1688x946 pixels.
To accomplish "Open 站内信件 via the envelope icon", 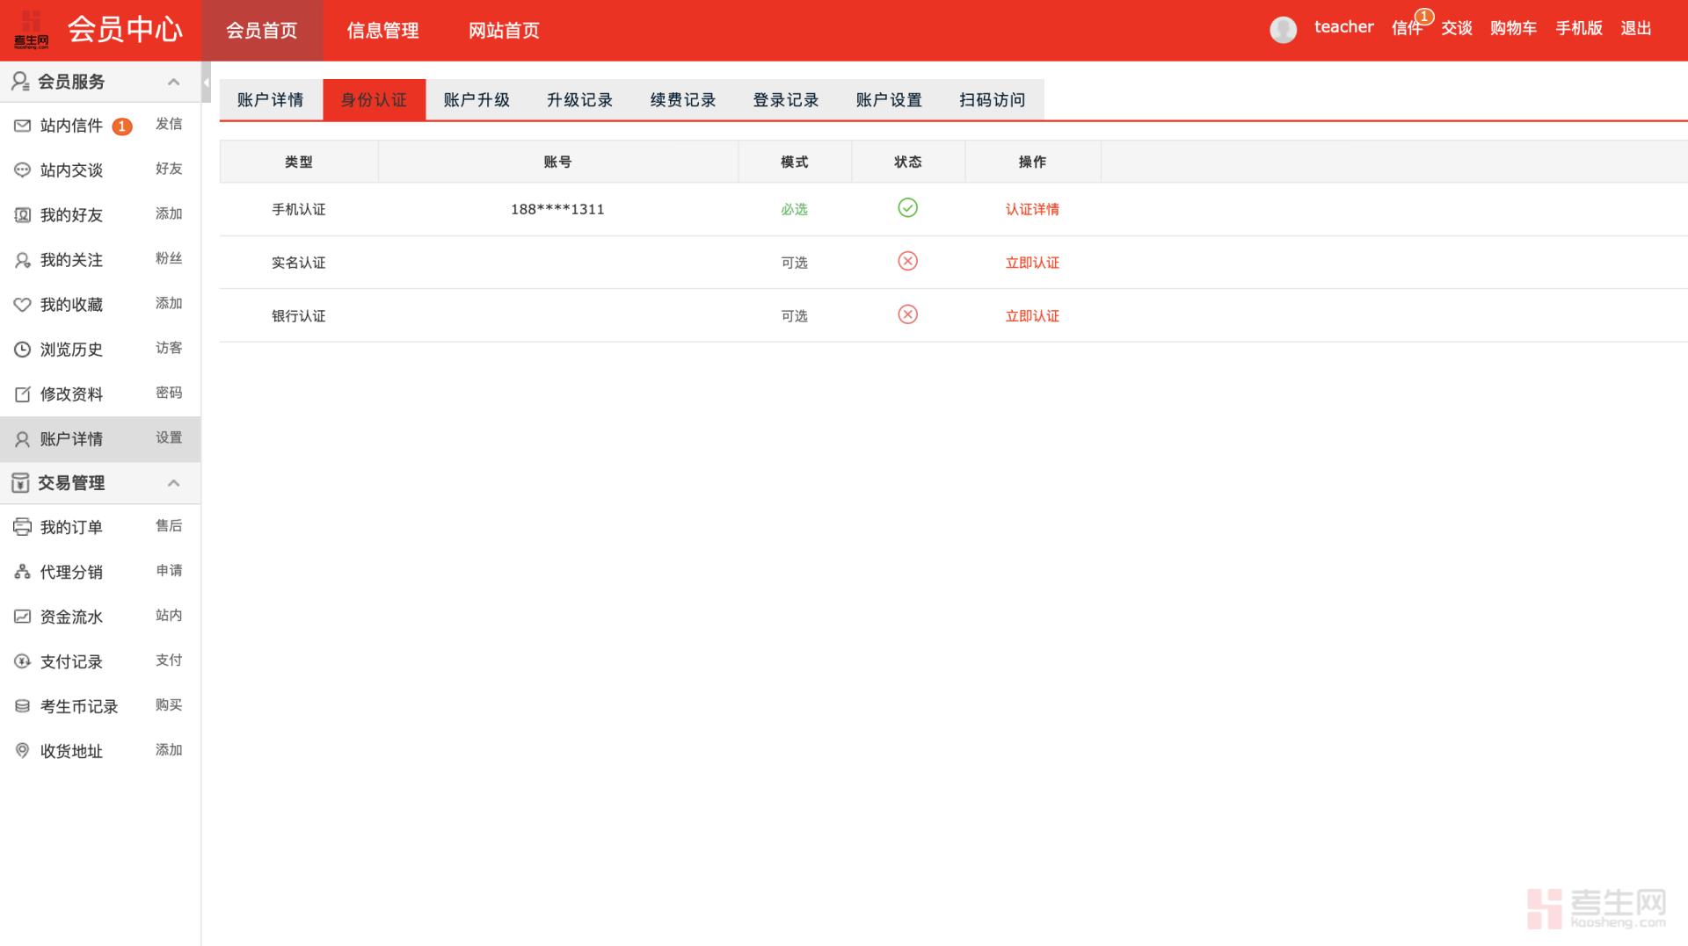I will [x=22, y=126].
